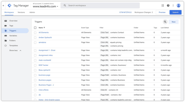
Task: Check the All Elements trigger row
Action: (35, 33)
